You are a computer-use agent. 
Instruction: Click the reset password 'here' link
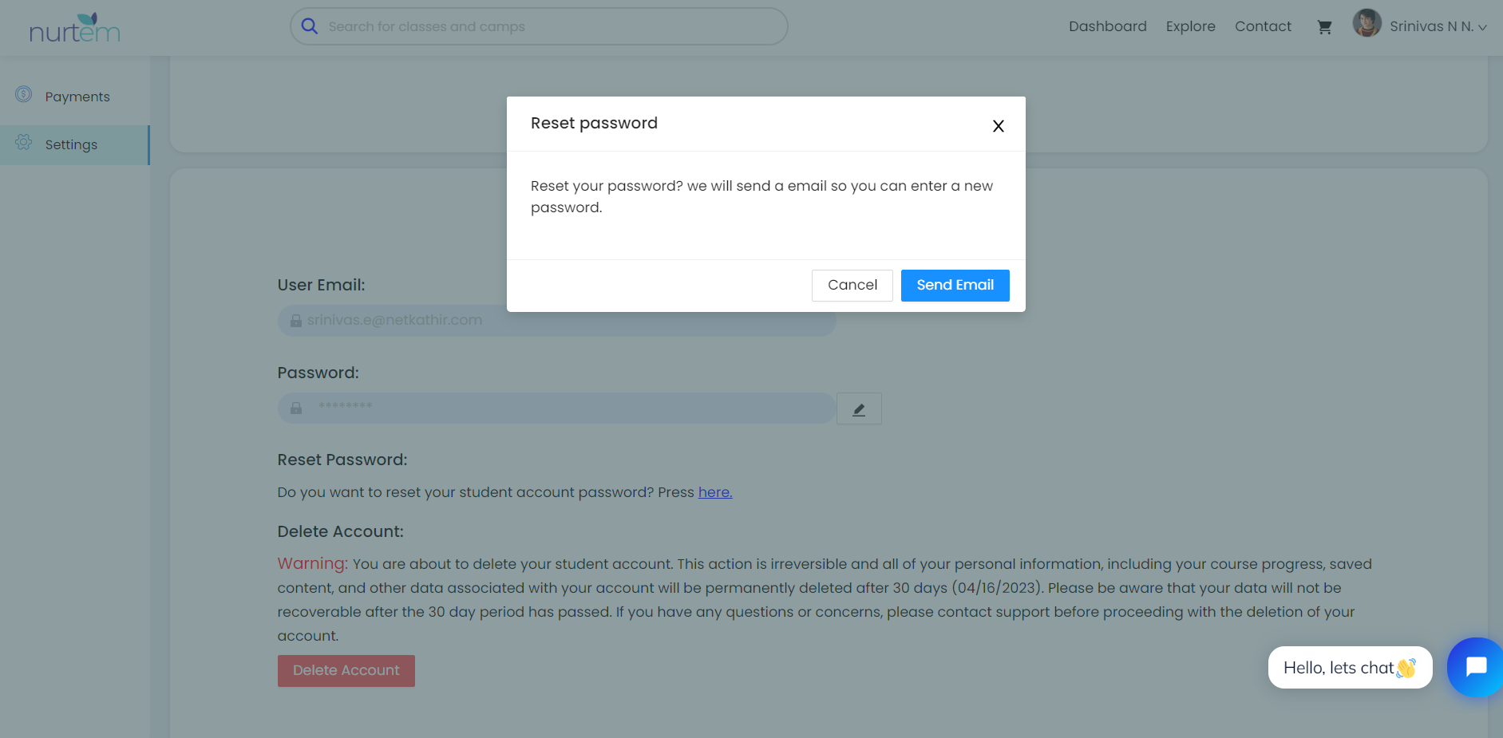pos(715,492)
